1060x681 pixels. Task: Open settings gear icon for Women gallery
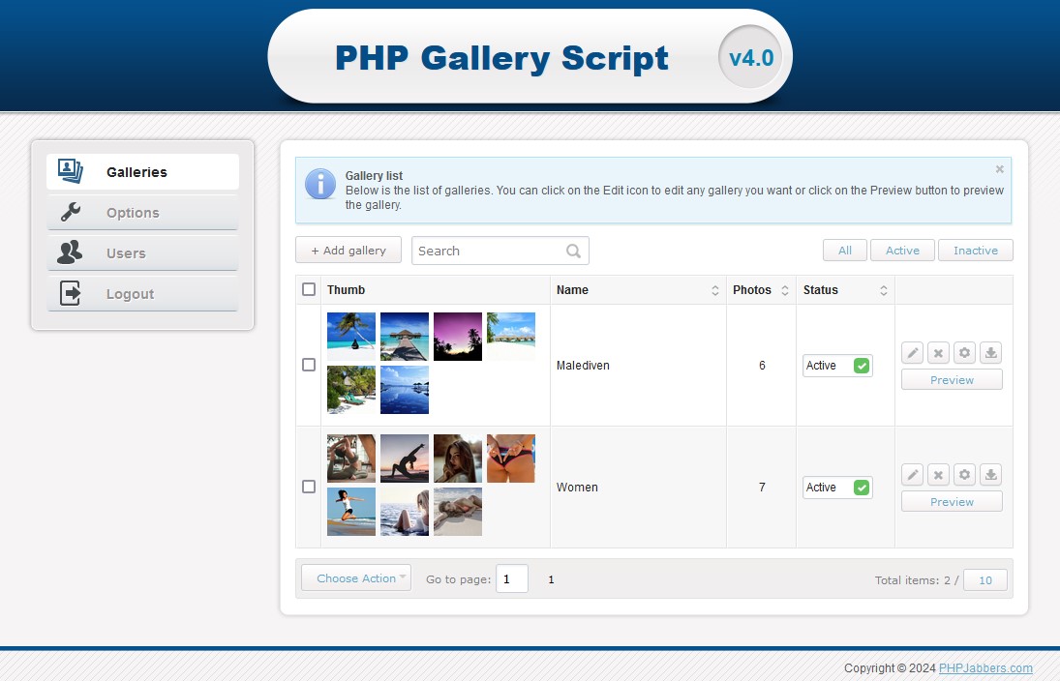click(x=964, y=475)
